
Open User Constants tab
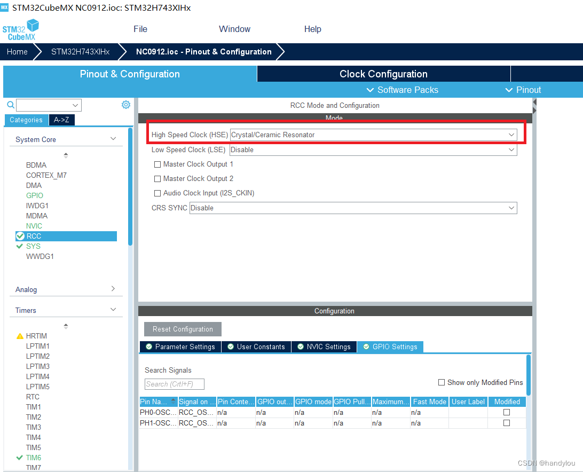pos(256,347)
